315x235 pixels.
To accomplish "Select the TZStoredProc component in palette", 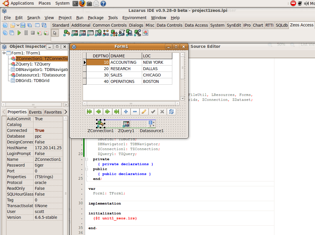I will [106, 33].
